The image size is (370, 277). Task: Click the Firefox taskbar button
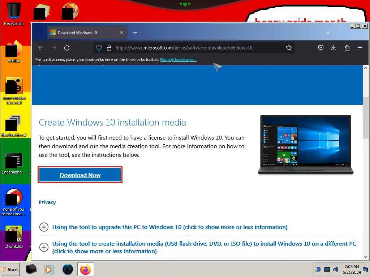tap(85, 269)
